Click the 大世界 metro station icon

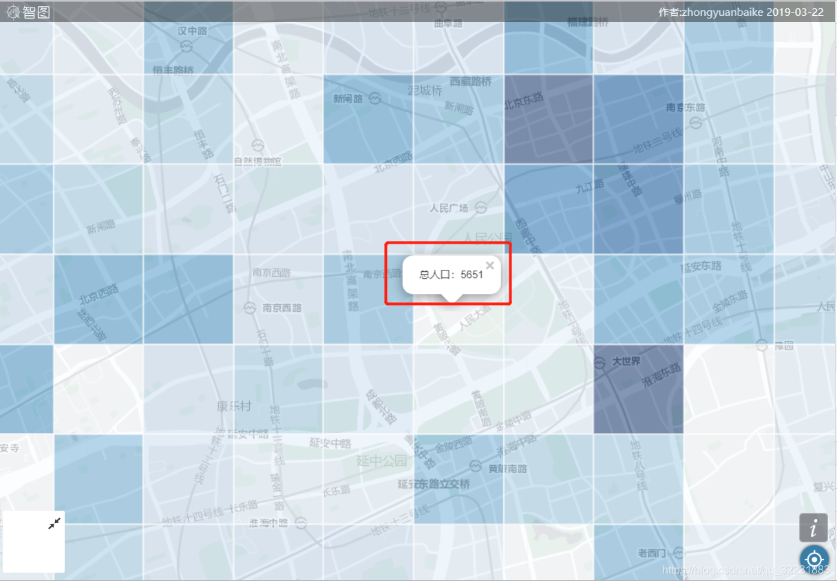coord(601,362)
